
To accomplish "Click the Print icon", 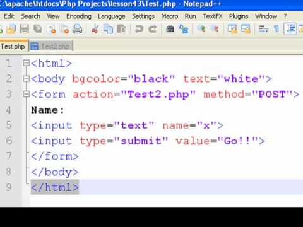I will pos(78,29).
